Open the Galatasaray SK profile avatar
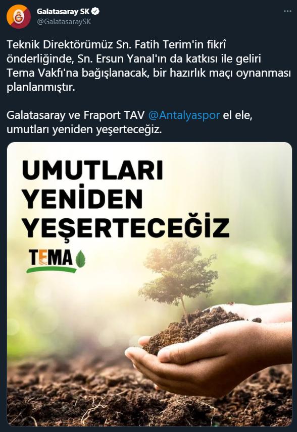The width and height of the screenshot is (297, 432). tap(19, 17)
